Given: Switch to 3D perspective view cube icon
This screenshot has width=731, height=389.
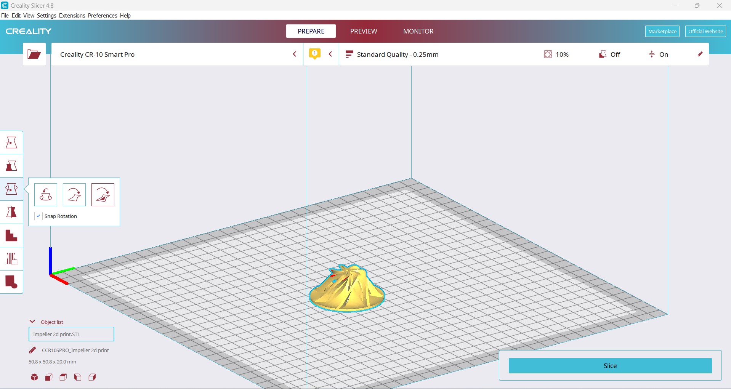Looking at the screenshot, I should point(34,377).
